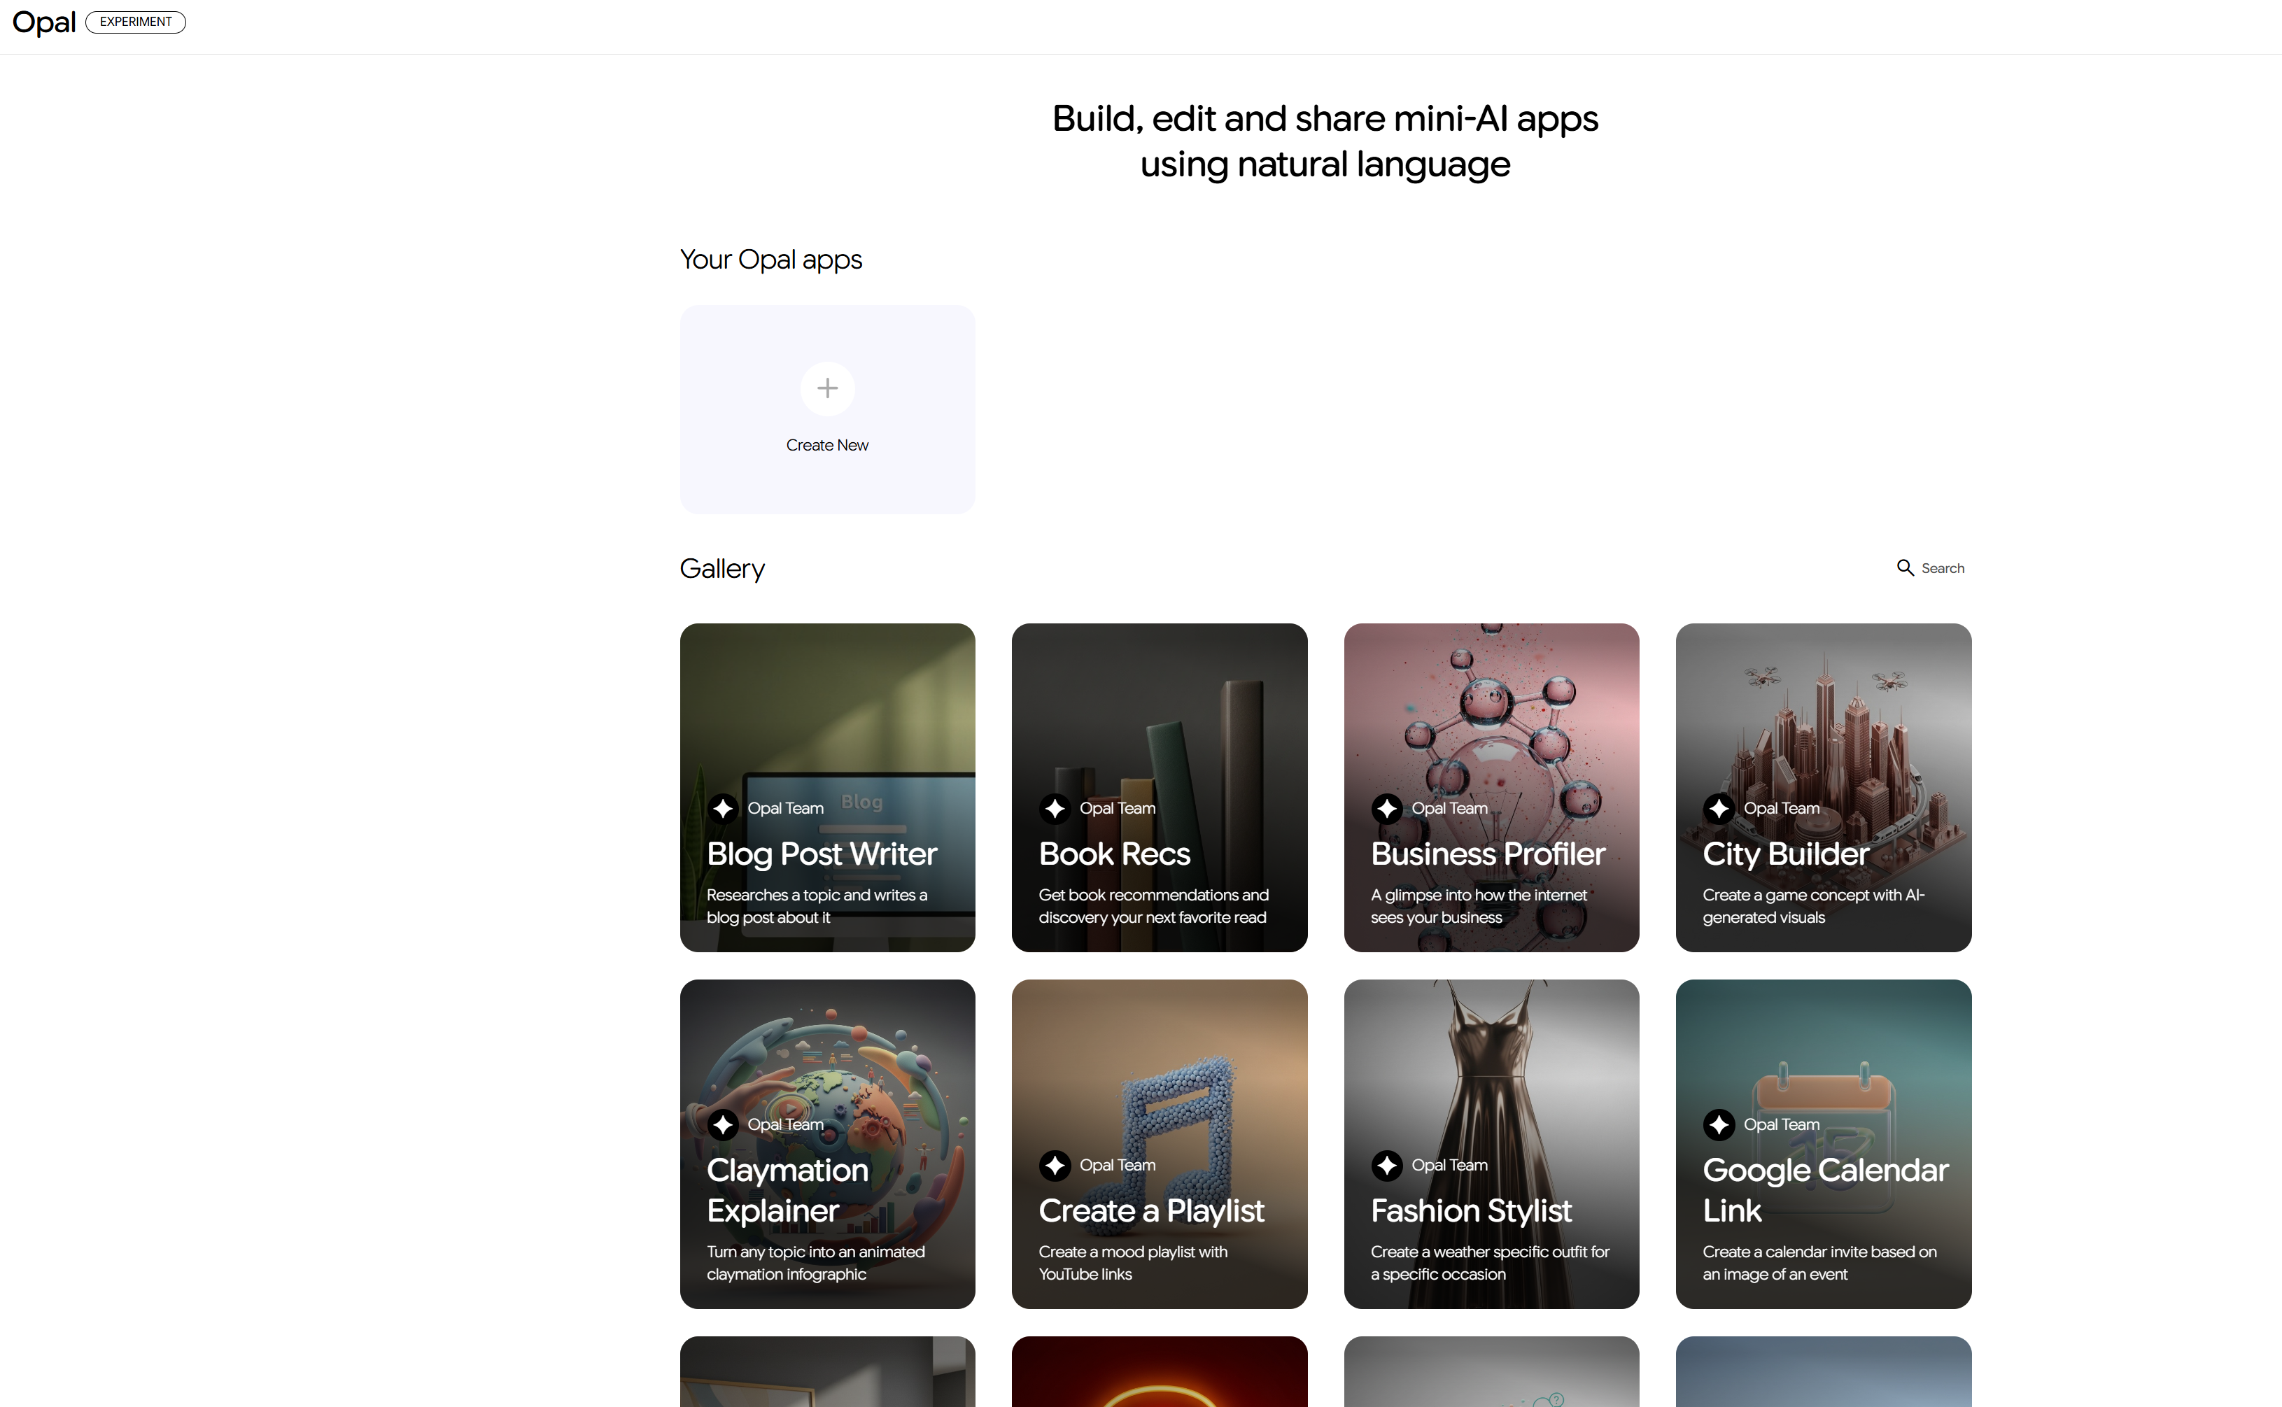Open the Book Recs app title
Screen dimensions: 2282x1407
1114,854
